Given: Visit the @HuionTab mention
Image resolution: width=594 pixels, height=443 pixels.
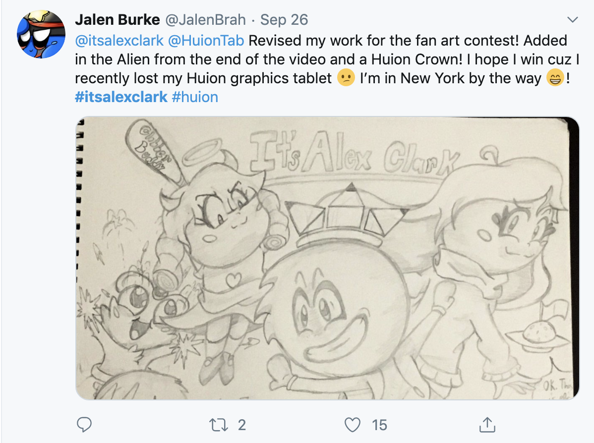Looking at the screenshot, I should [206, 41].
